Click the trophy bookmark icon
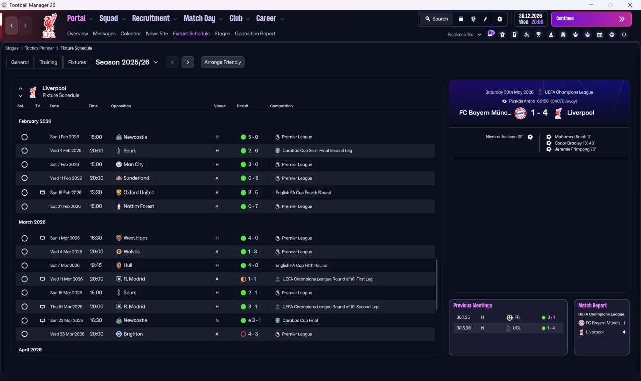The width and height of the screenshot is (641, 381). coord(539,35)
